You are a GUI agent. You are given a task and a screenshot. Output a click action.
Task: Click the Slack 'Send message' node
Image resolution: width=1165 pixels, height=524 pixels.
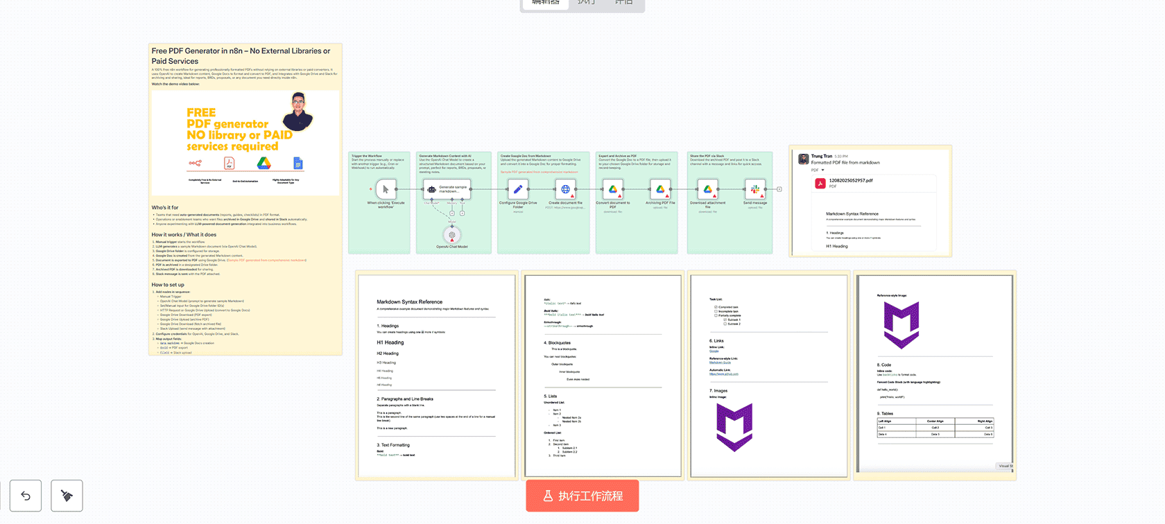755,189
